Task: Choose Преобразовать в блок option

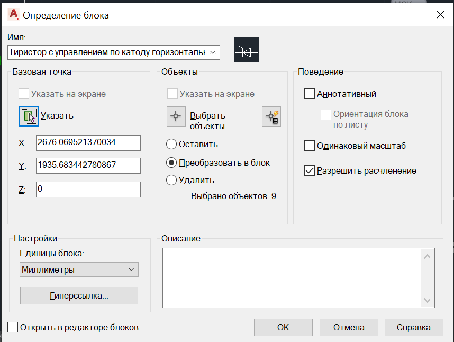Action: 171,163
